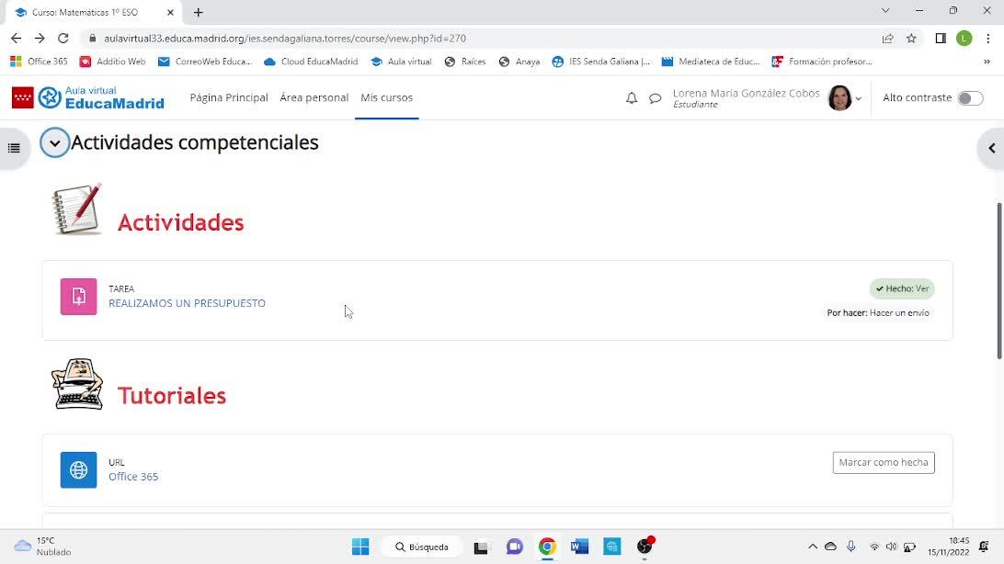The width and height of the screenshot is (1004, 564).
Task: Click the pink TAREA assignment icon
Action: (78, 298)
